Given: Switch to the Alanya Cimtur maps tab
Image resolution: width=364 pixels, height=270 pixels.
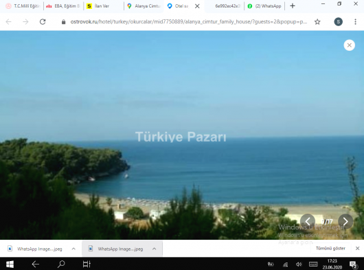Looking at the screenshot, I should pyautogui.click(x=144, y=6).
